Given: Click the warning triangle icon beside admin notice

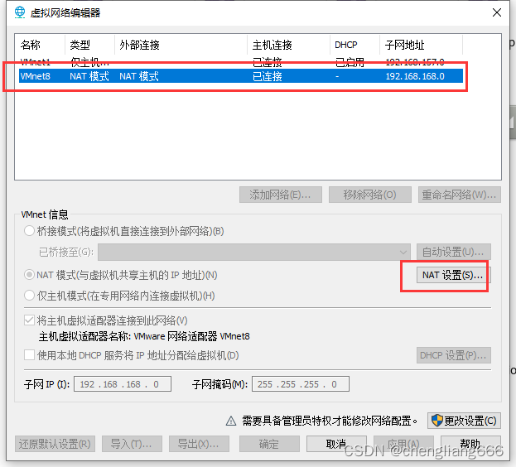Looking at the screenshot, I should point(231,421).
